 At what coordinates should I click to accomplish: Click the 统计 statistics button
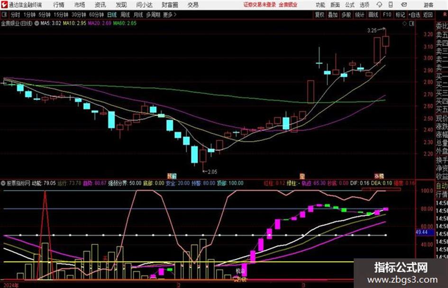[x=360, y=15]
